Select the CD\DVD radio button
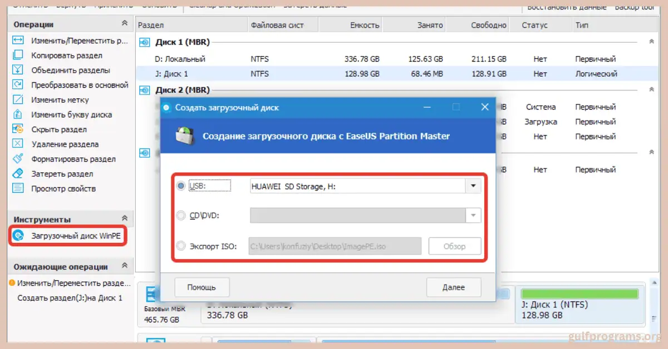 pyautogui.click(x=181, y=216)
